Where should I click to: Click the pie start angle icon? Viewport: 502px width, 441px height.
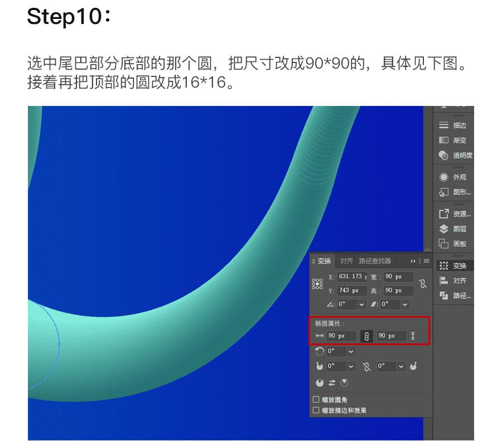319,366
